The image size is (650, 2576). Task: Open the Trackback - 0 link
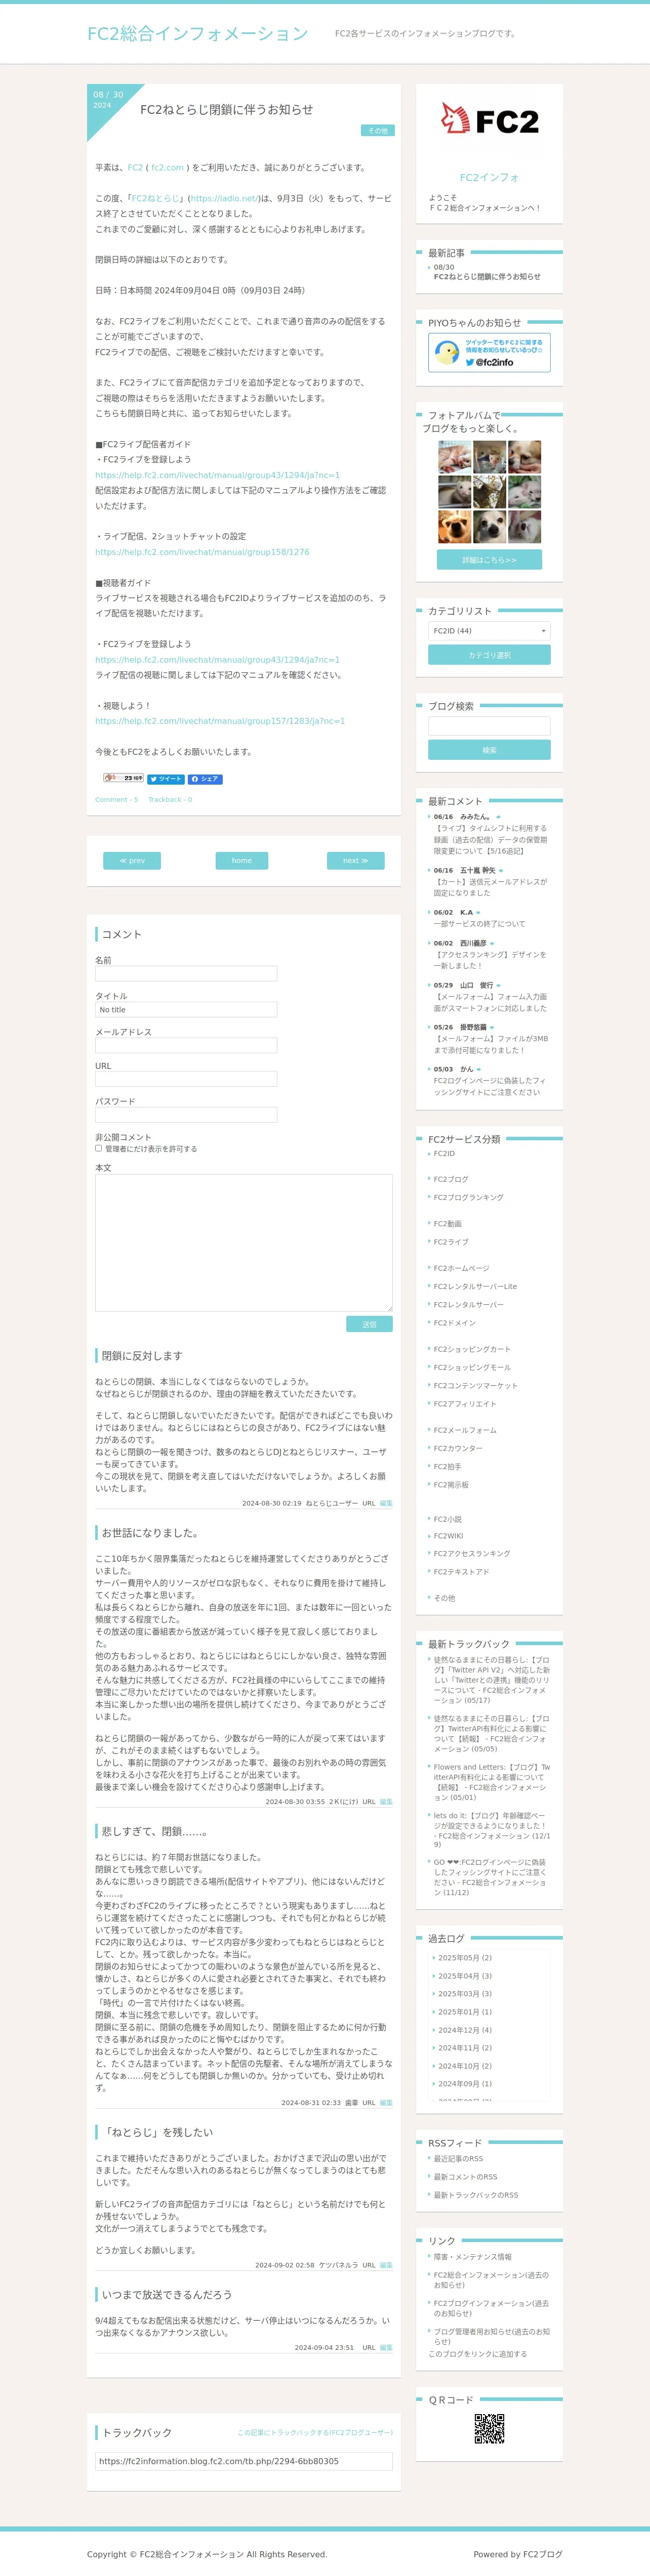[170, 800]
